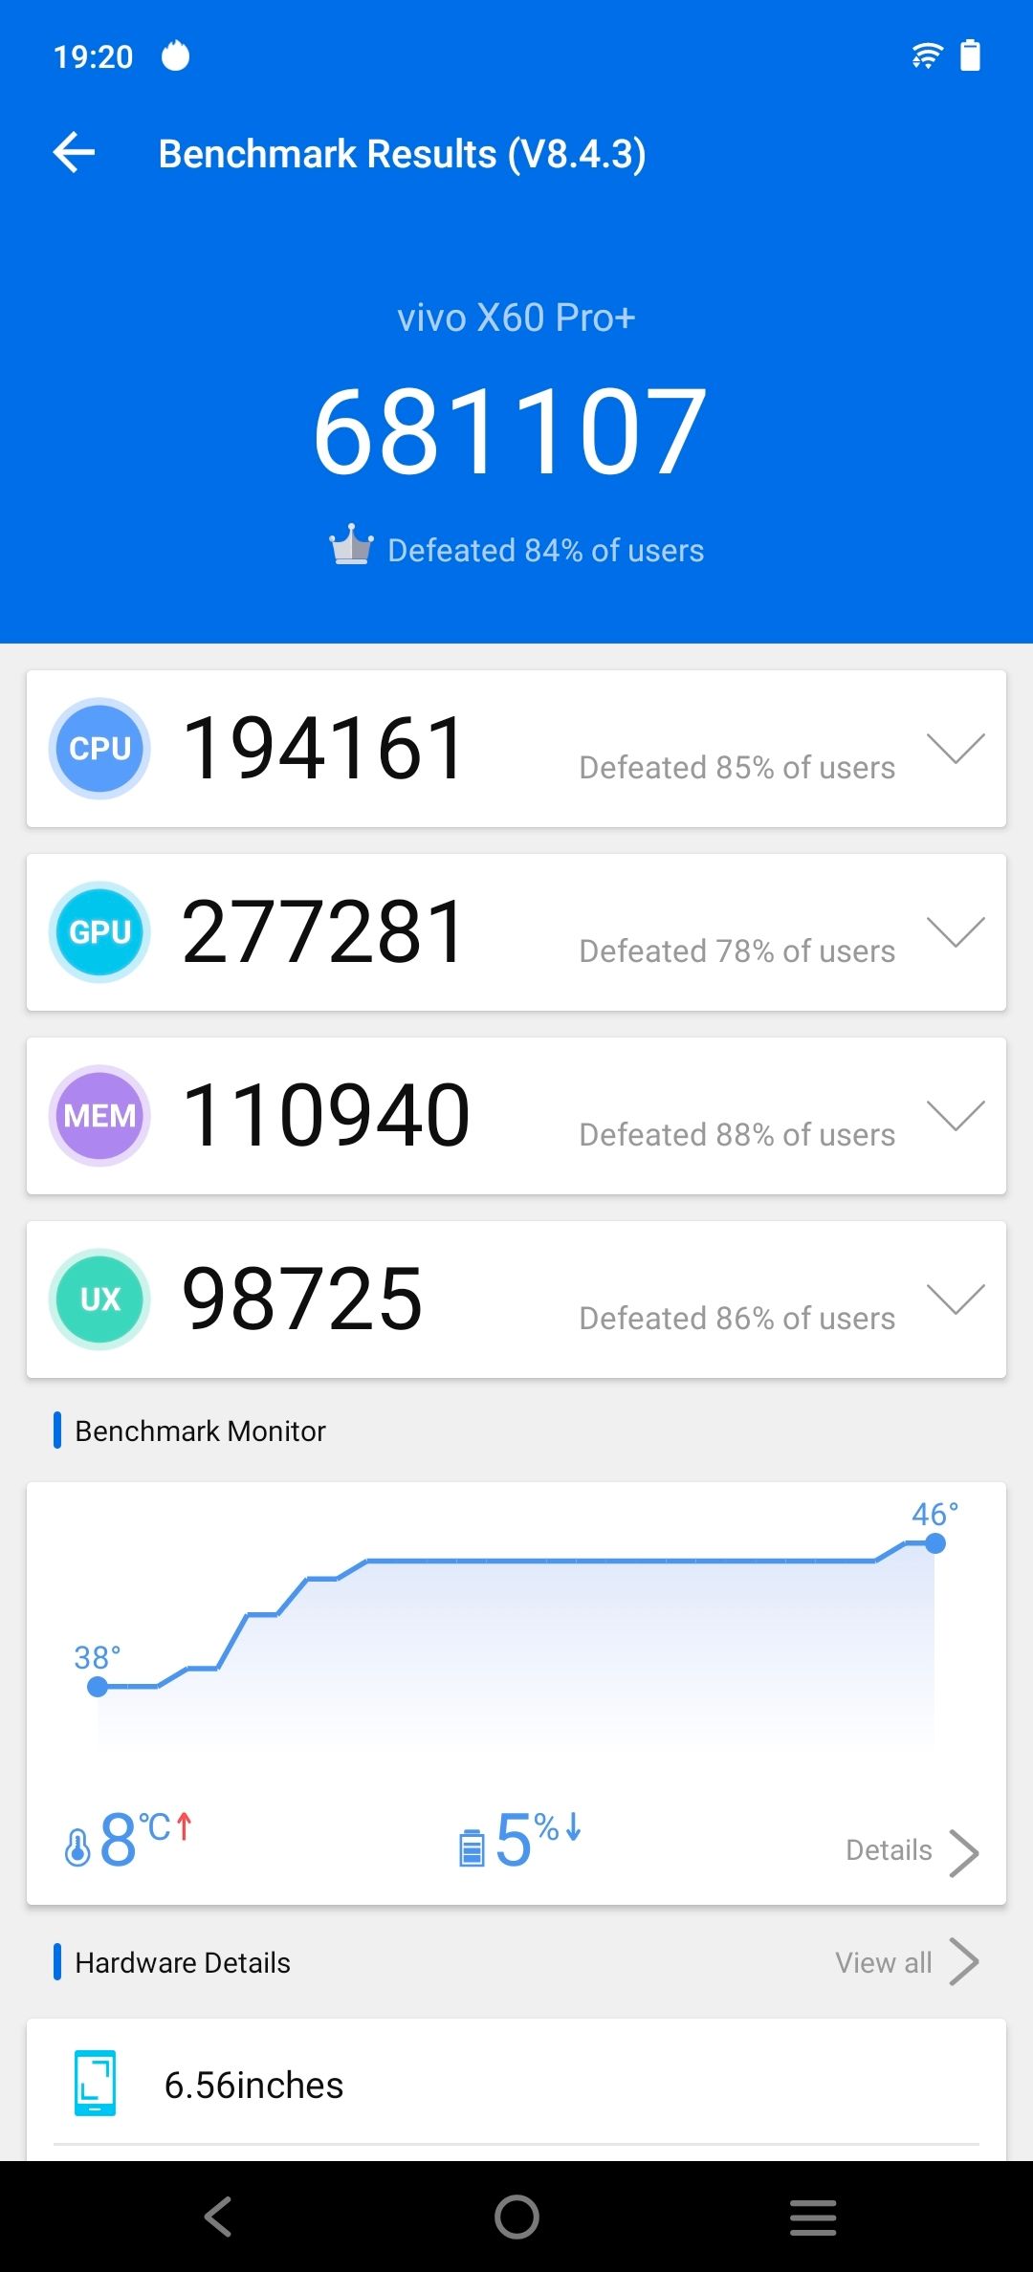Expand the CPU score details chevron

[956, 748]
